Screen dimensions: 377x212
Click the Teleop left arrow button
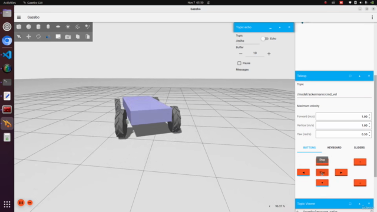pos(303,173)
